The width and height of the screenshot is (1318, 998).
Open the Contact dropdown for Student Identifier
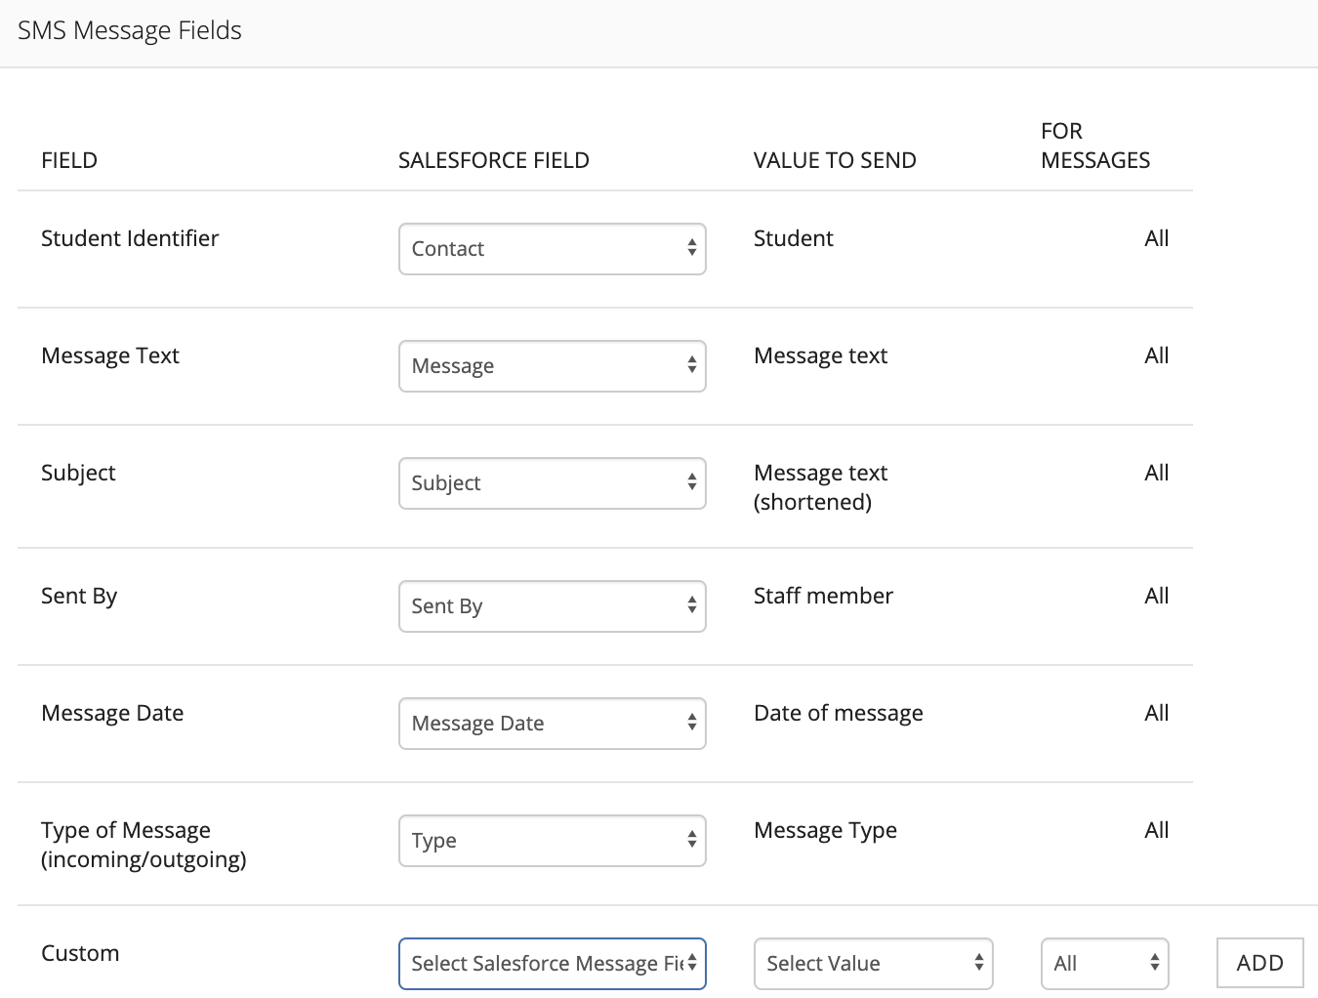coord(552,249)
